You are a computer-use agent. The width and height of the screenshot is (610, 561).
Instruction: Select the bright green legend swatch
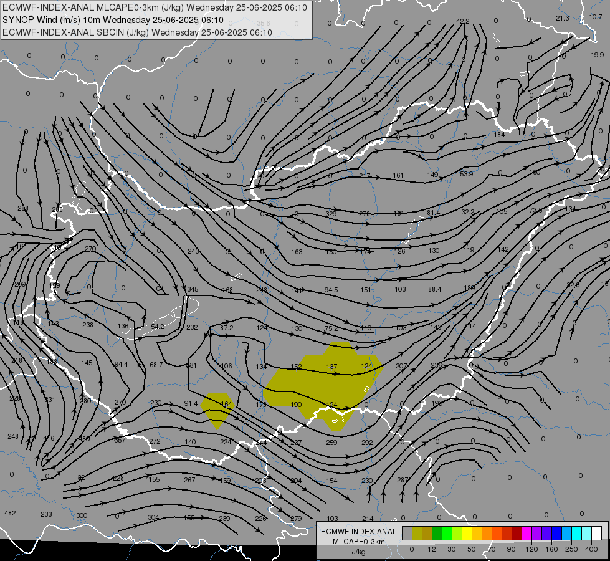[447, 534]
